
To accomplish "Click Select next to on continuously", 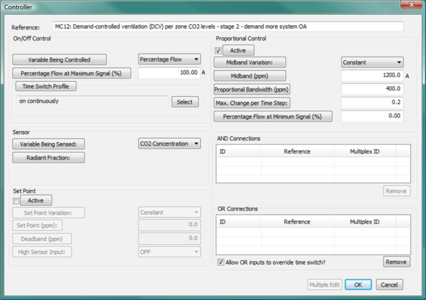I will pyautogui.click(x=185, y=102).
